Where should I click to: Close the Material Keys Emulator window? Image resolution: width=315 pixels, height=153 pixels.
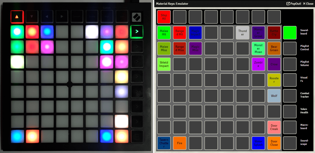pos(308,4)
